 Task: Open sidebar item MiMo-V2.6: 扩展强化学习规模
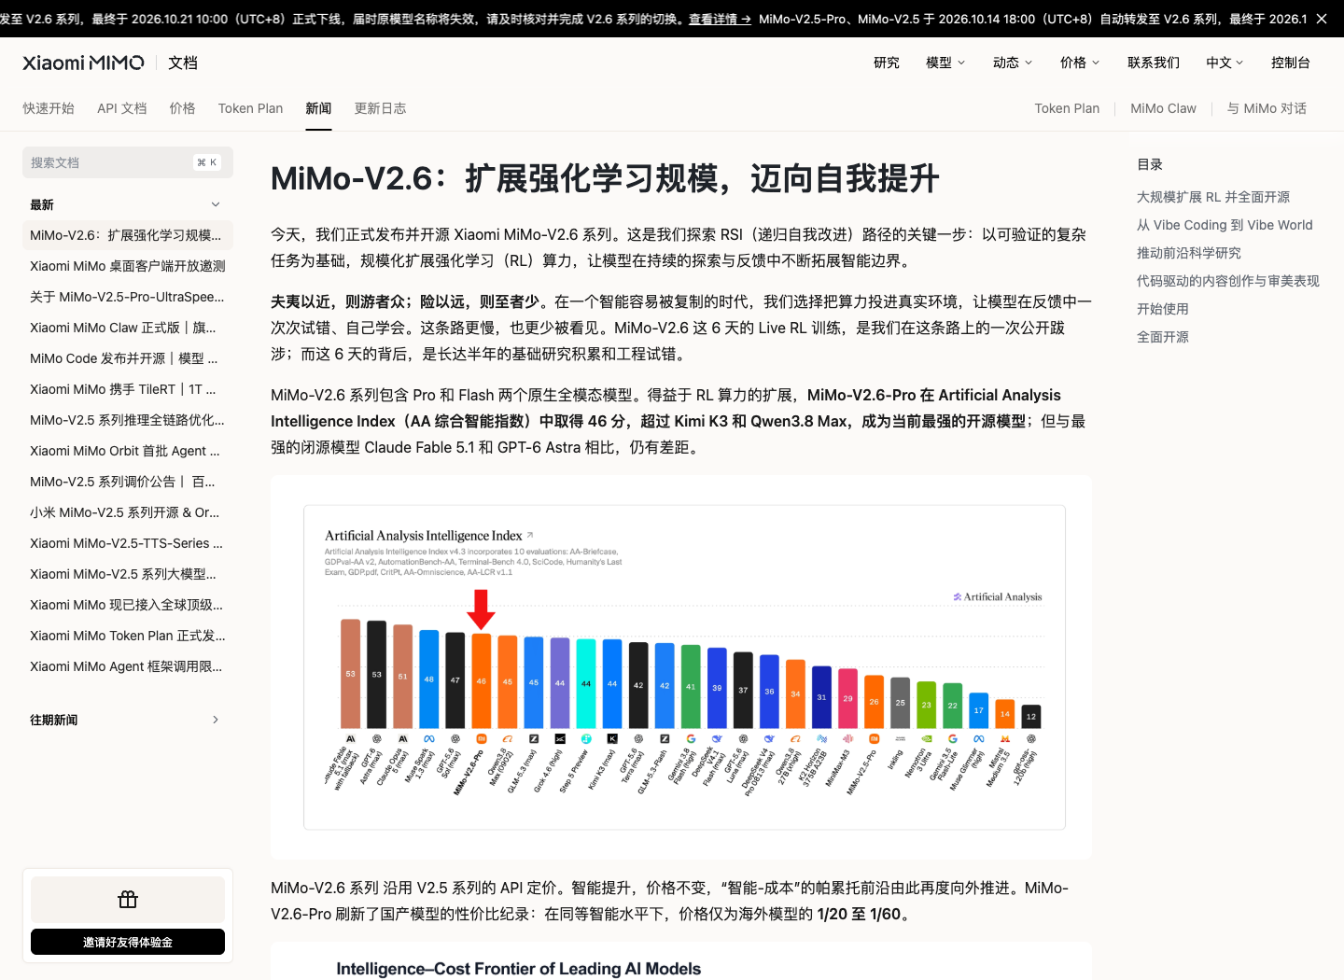coord(128,235)
